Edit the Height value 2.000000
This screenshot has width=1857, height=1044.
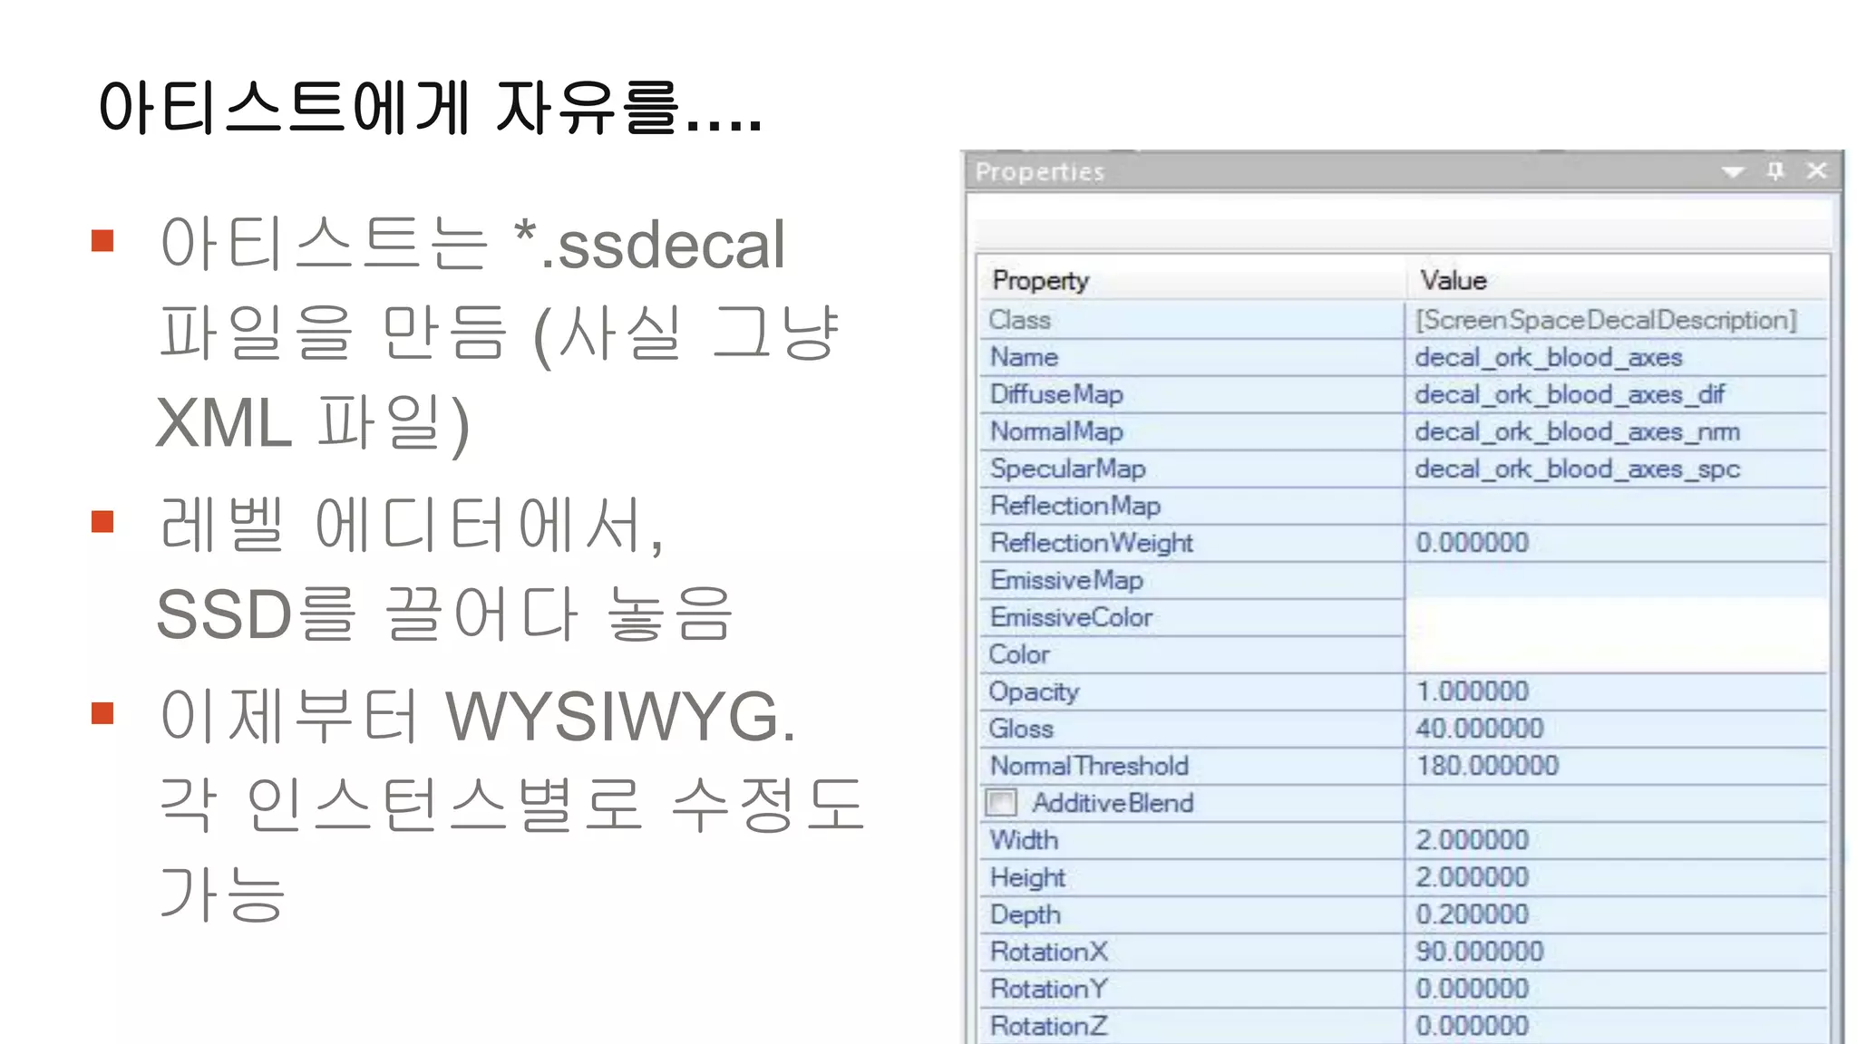click(1473, 877)
